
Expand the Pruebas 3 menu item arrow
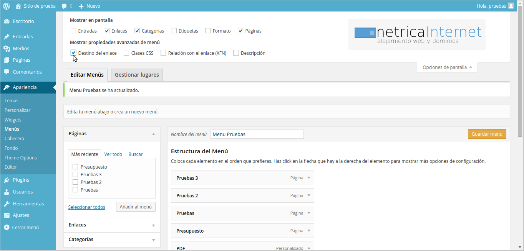(x=308, y=178)
